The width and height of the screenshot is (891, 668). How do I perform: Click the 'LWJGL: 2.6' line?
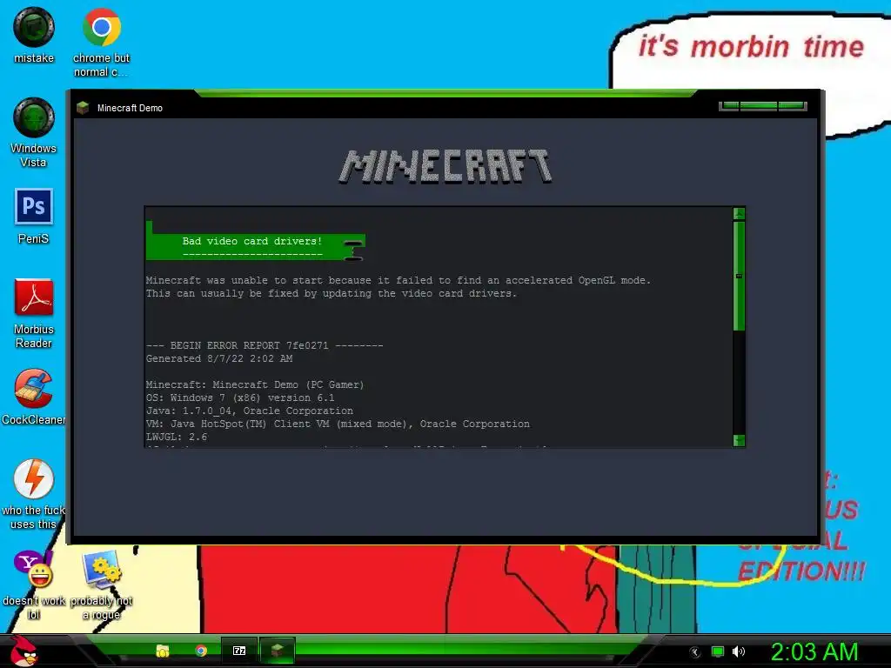click(177, 437)
